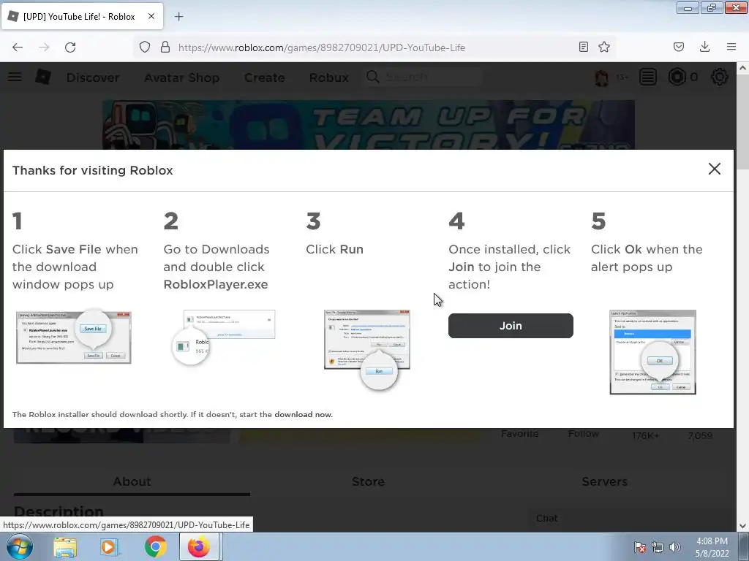This screenshot has width=749, height=561.
Task: Open the Robux menu item
Action: (328, 77)
